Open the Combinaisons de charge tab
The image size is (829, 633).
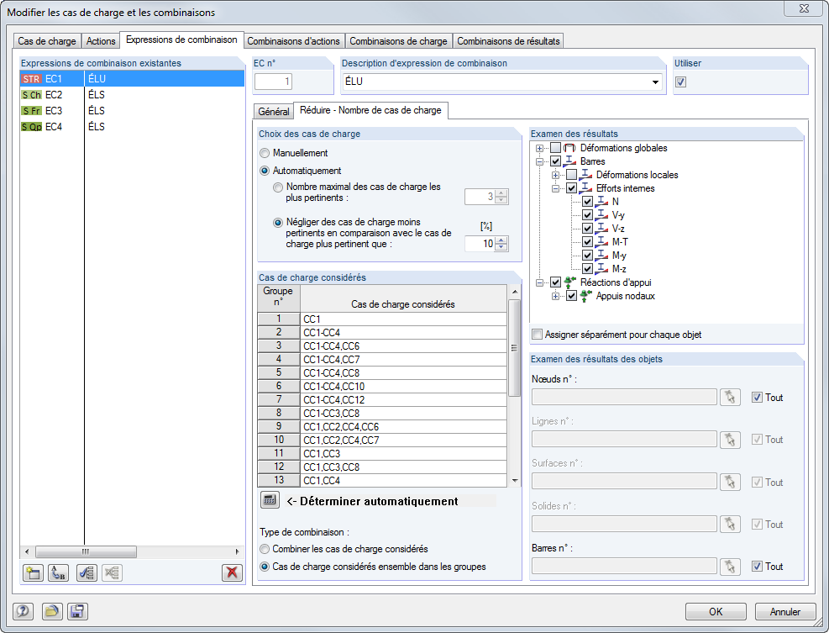(x=398, y=40)
